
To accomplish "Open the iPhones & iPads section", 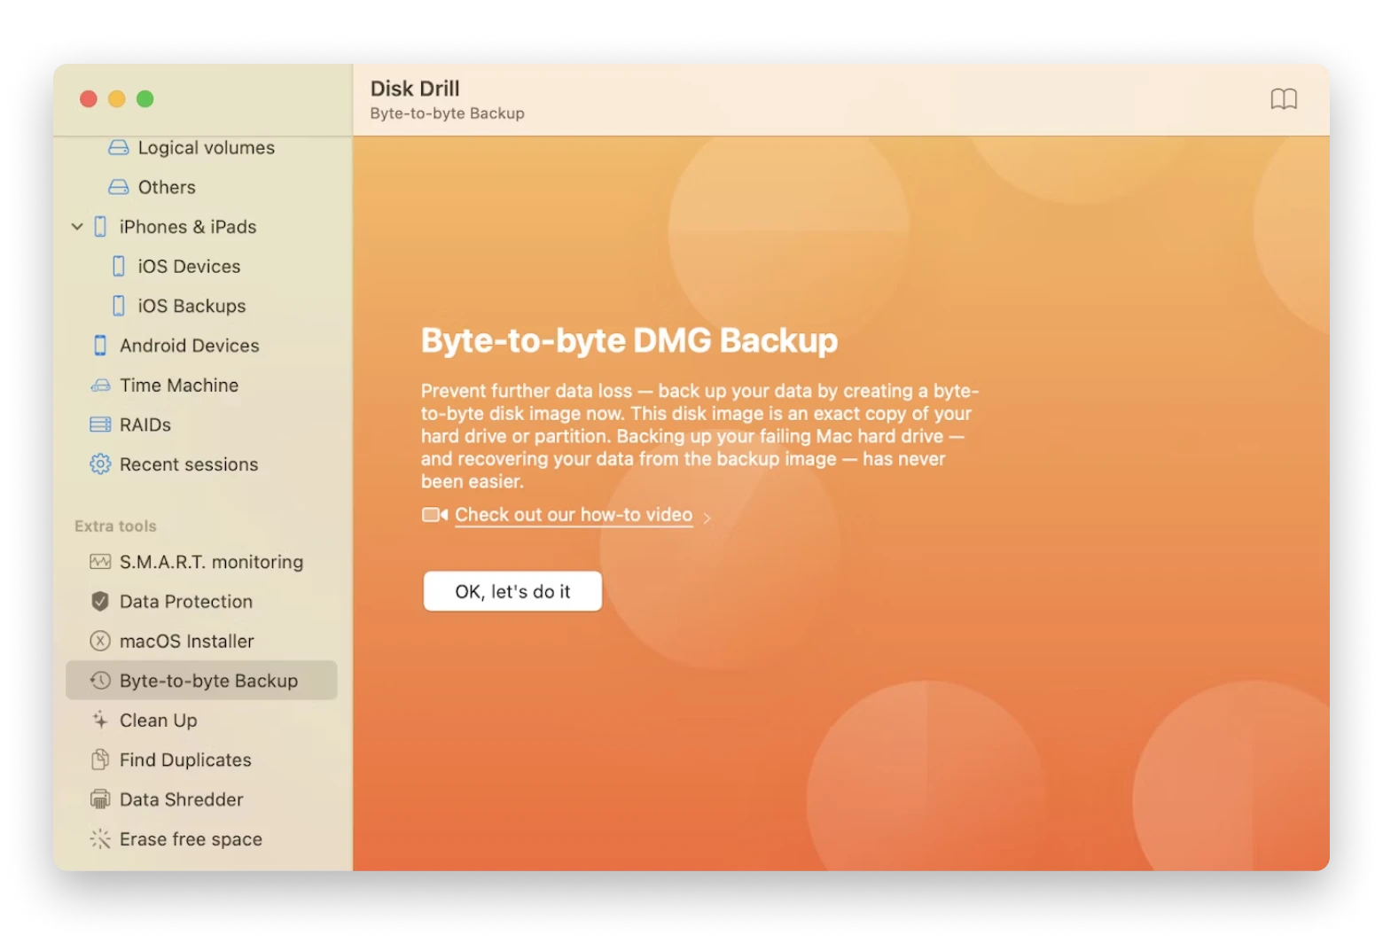I will (188, 227).
